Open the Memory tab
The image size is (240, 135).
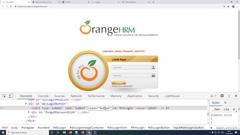point(116,96)
